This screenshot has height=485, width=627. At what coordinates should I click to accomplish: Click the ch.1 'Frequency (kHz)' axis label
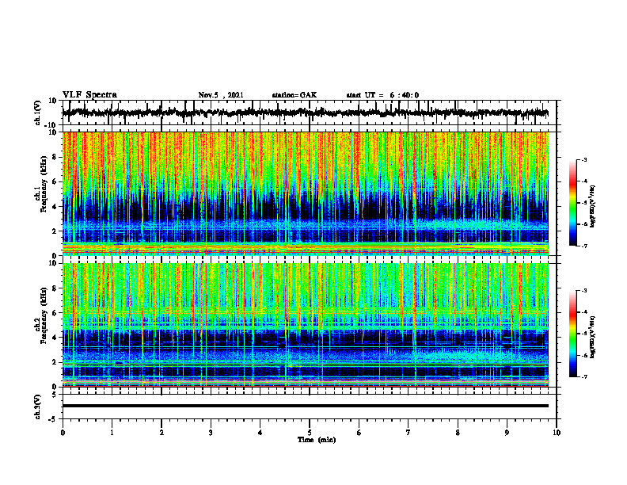[43, 185]
